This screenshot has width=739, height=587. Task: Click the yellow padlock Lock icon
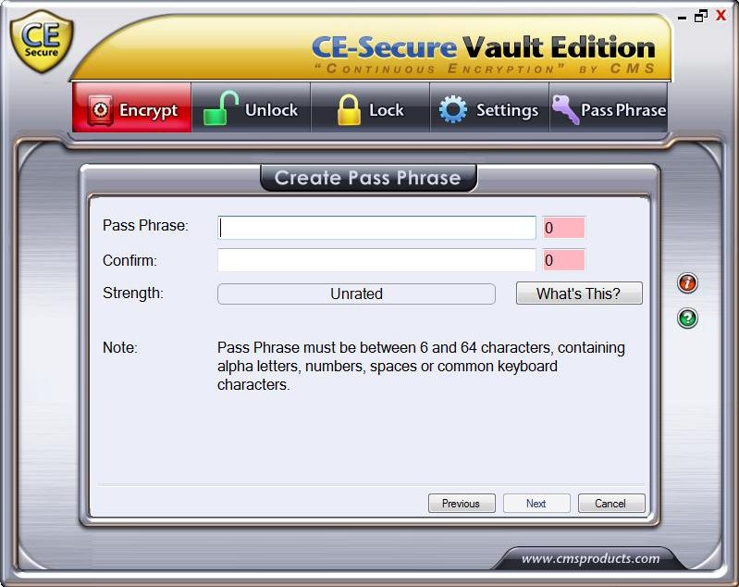click(350, 109)
